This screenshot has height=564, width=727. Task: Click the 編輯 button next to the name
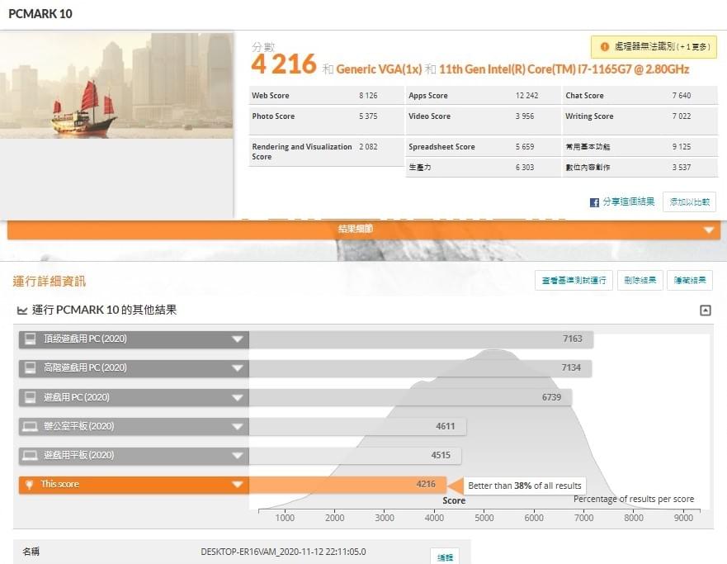pyautogui.click(x=445, y=557)
